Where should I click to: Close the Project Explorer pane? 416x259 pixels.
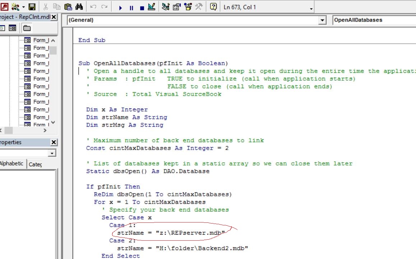pyautogui.click(x=54, y=17)
